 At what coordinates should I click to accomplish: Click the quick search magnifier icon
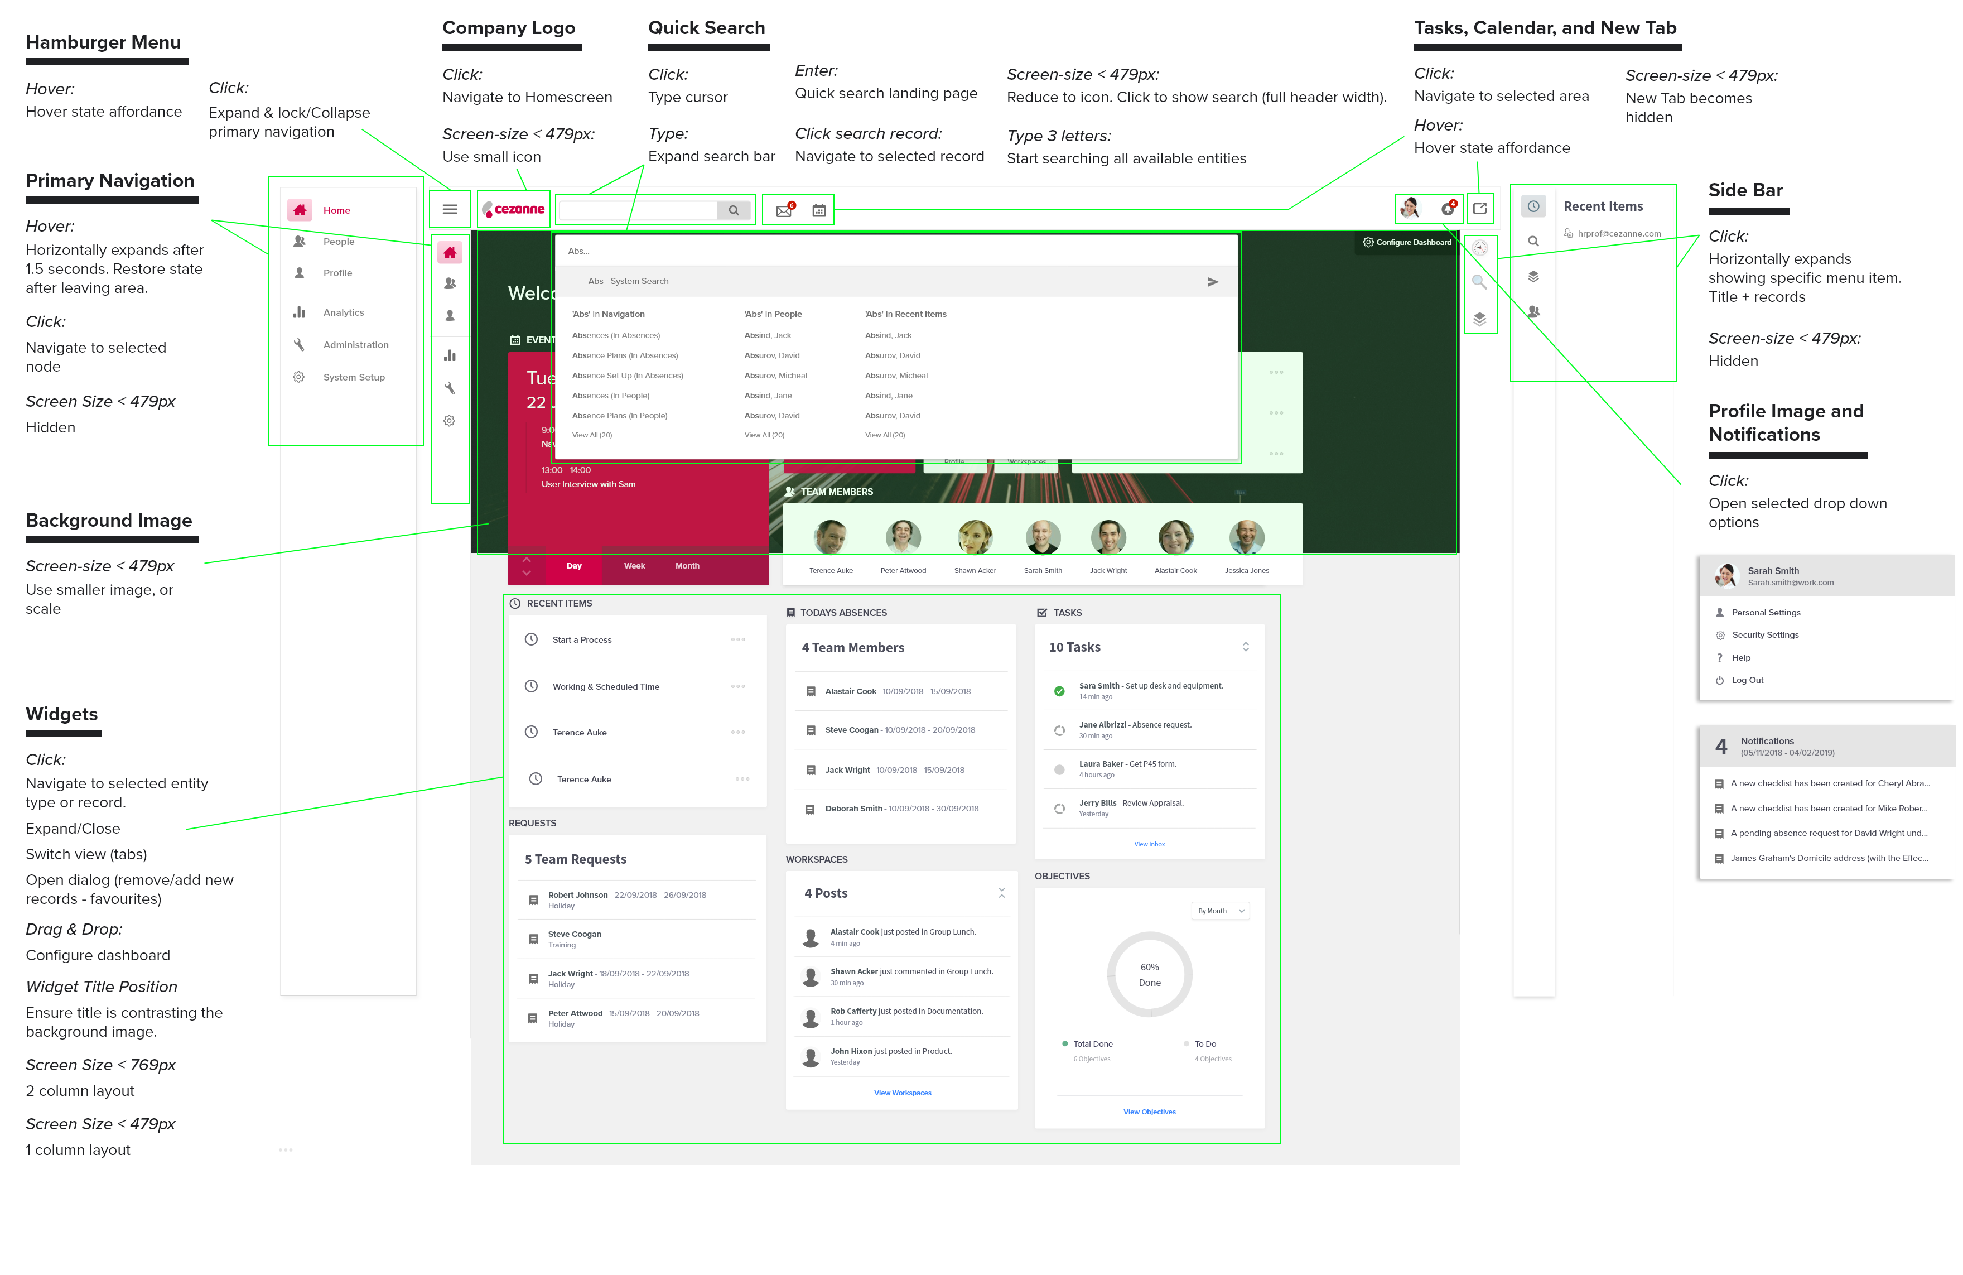coord(733,210)
